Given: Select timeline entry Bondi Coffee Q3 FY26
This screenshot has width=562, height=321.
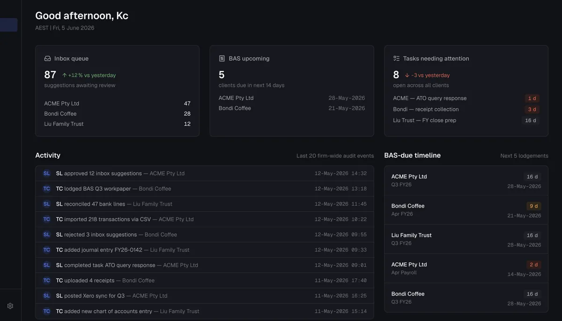Looking at the screenshot, I should (466, 298).
